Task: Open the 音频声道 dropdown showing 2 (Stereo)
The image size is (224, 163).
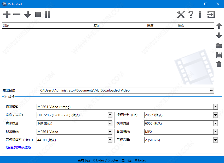Action: point(181,140)
